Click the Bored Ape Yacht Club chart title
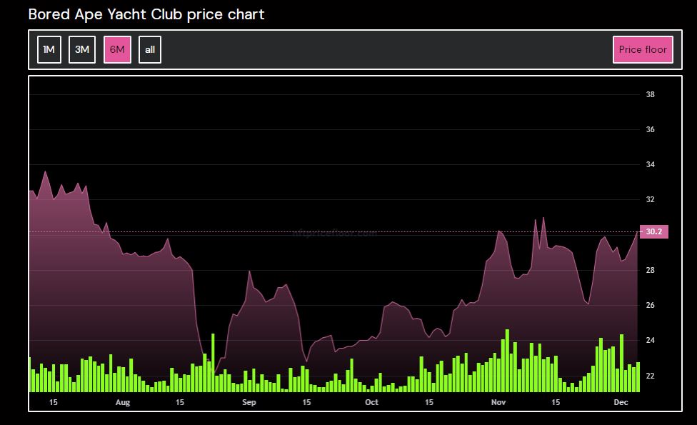 point(146,14)
